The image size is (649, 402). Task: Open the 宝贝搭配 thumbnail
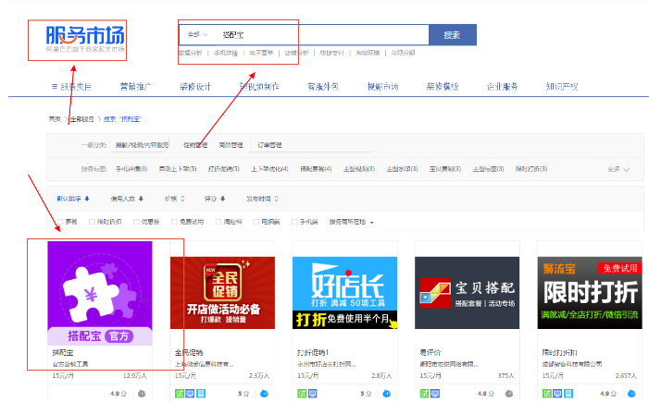pos(468,293)
